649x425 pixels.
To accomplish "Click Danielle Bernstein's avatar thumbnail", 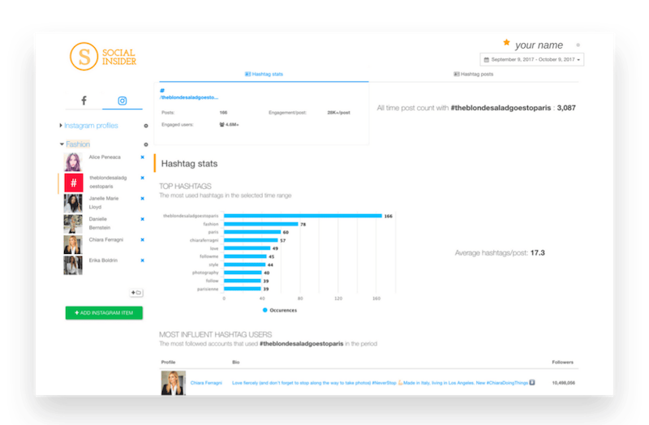I will click(73, 224).
